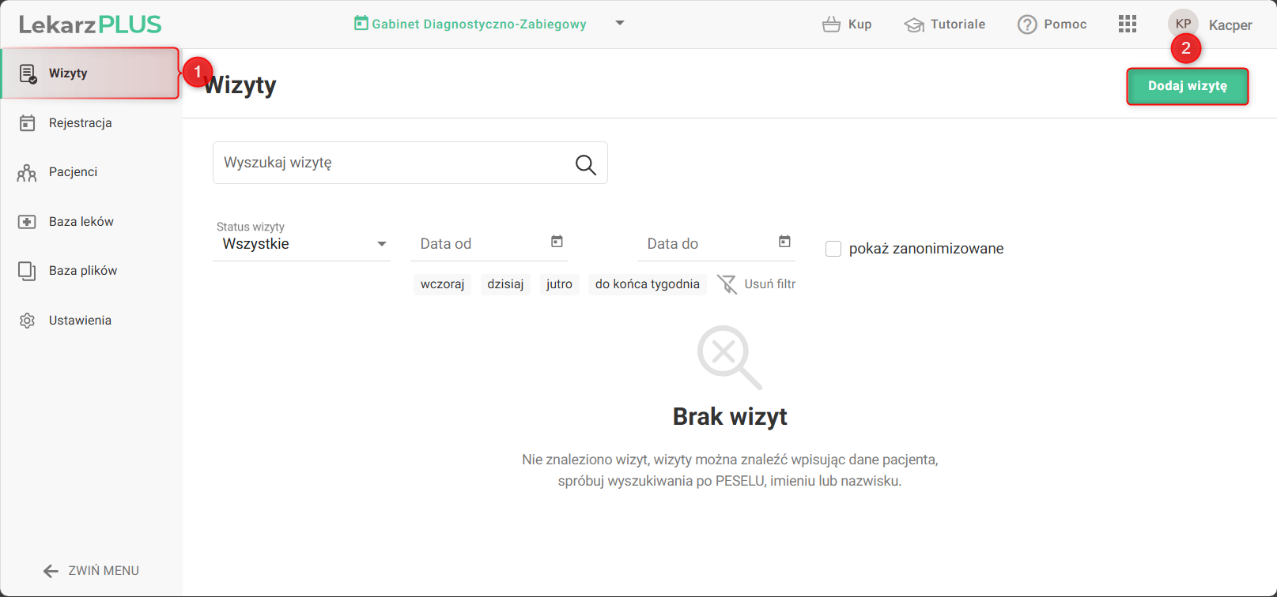The image size is (1277, 597).
Task: Click the Usuń filtr funnel icon
Action: (727, 284)
